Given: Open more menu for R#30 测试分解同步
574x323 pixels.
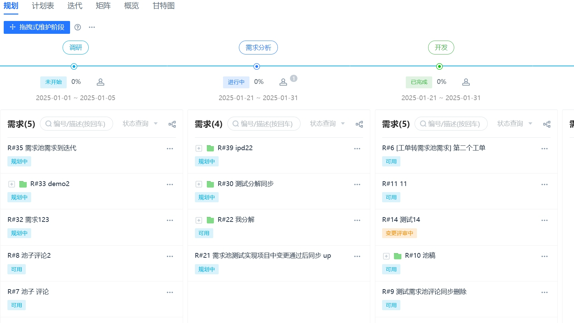Looking at the screenshot, I should (357, 184).
